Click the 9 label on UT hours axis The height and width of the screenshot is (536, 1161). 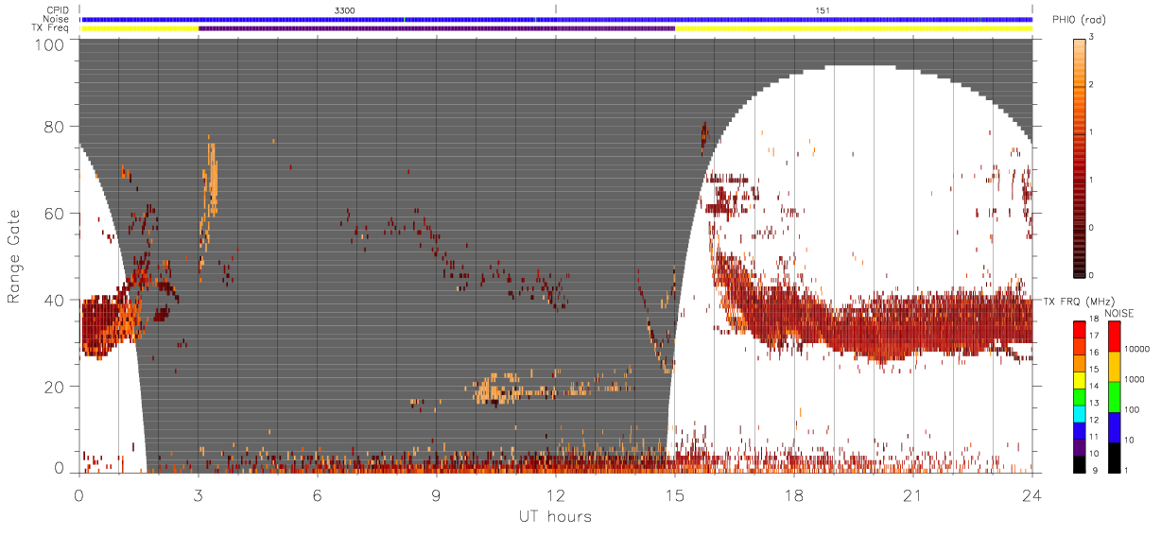[x=437, y=494]
